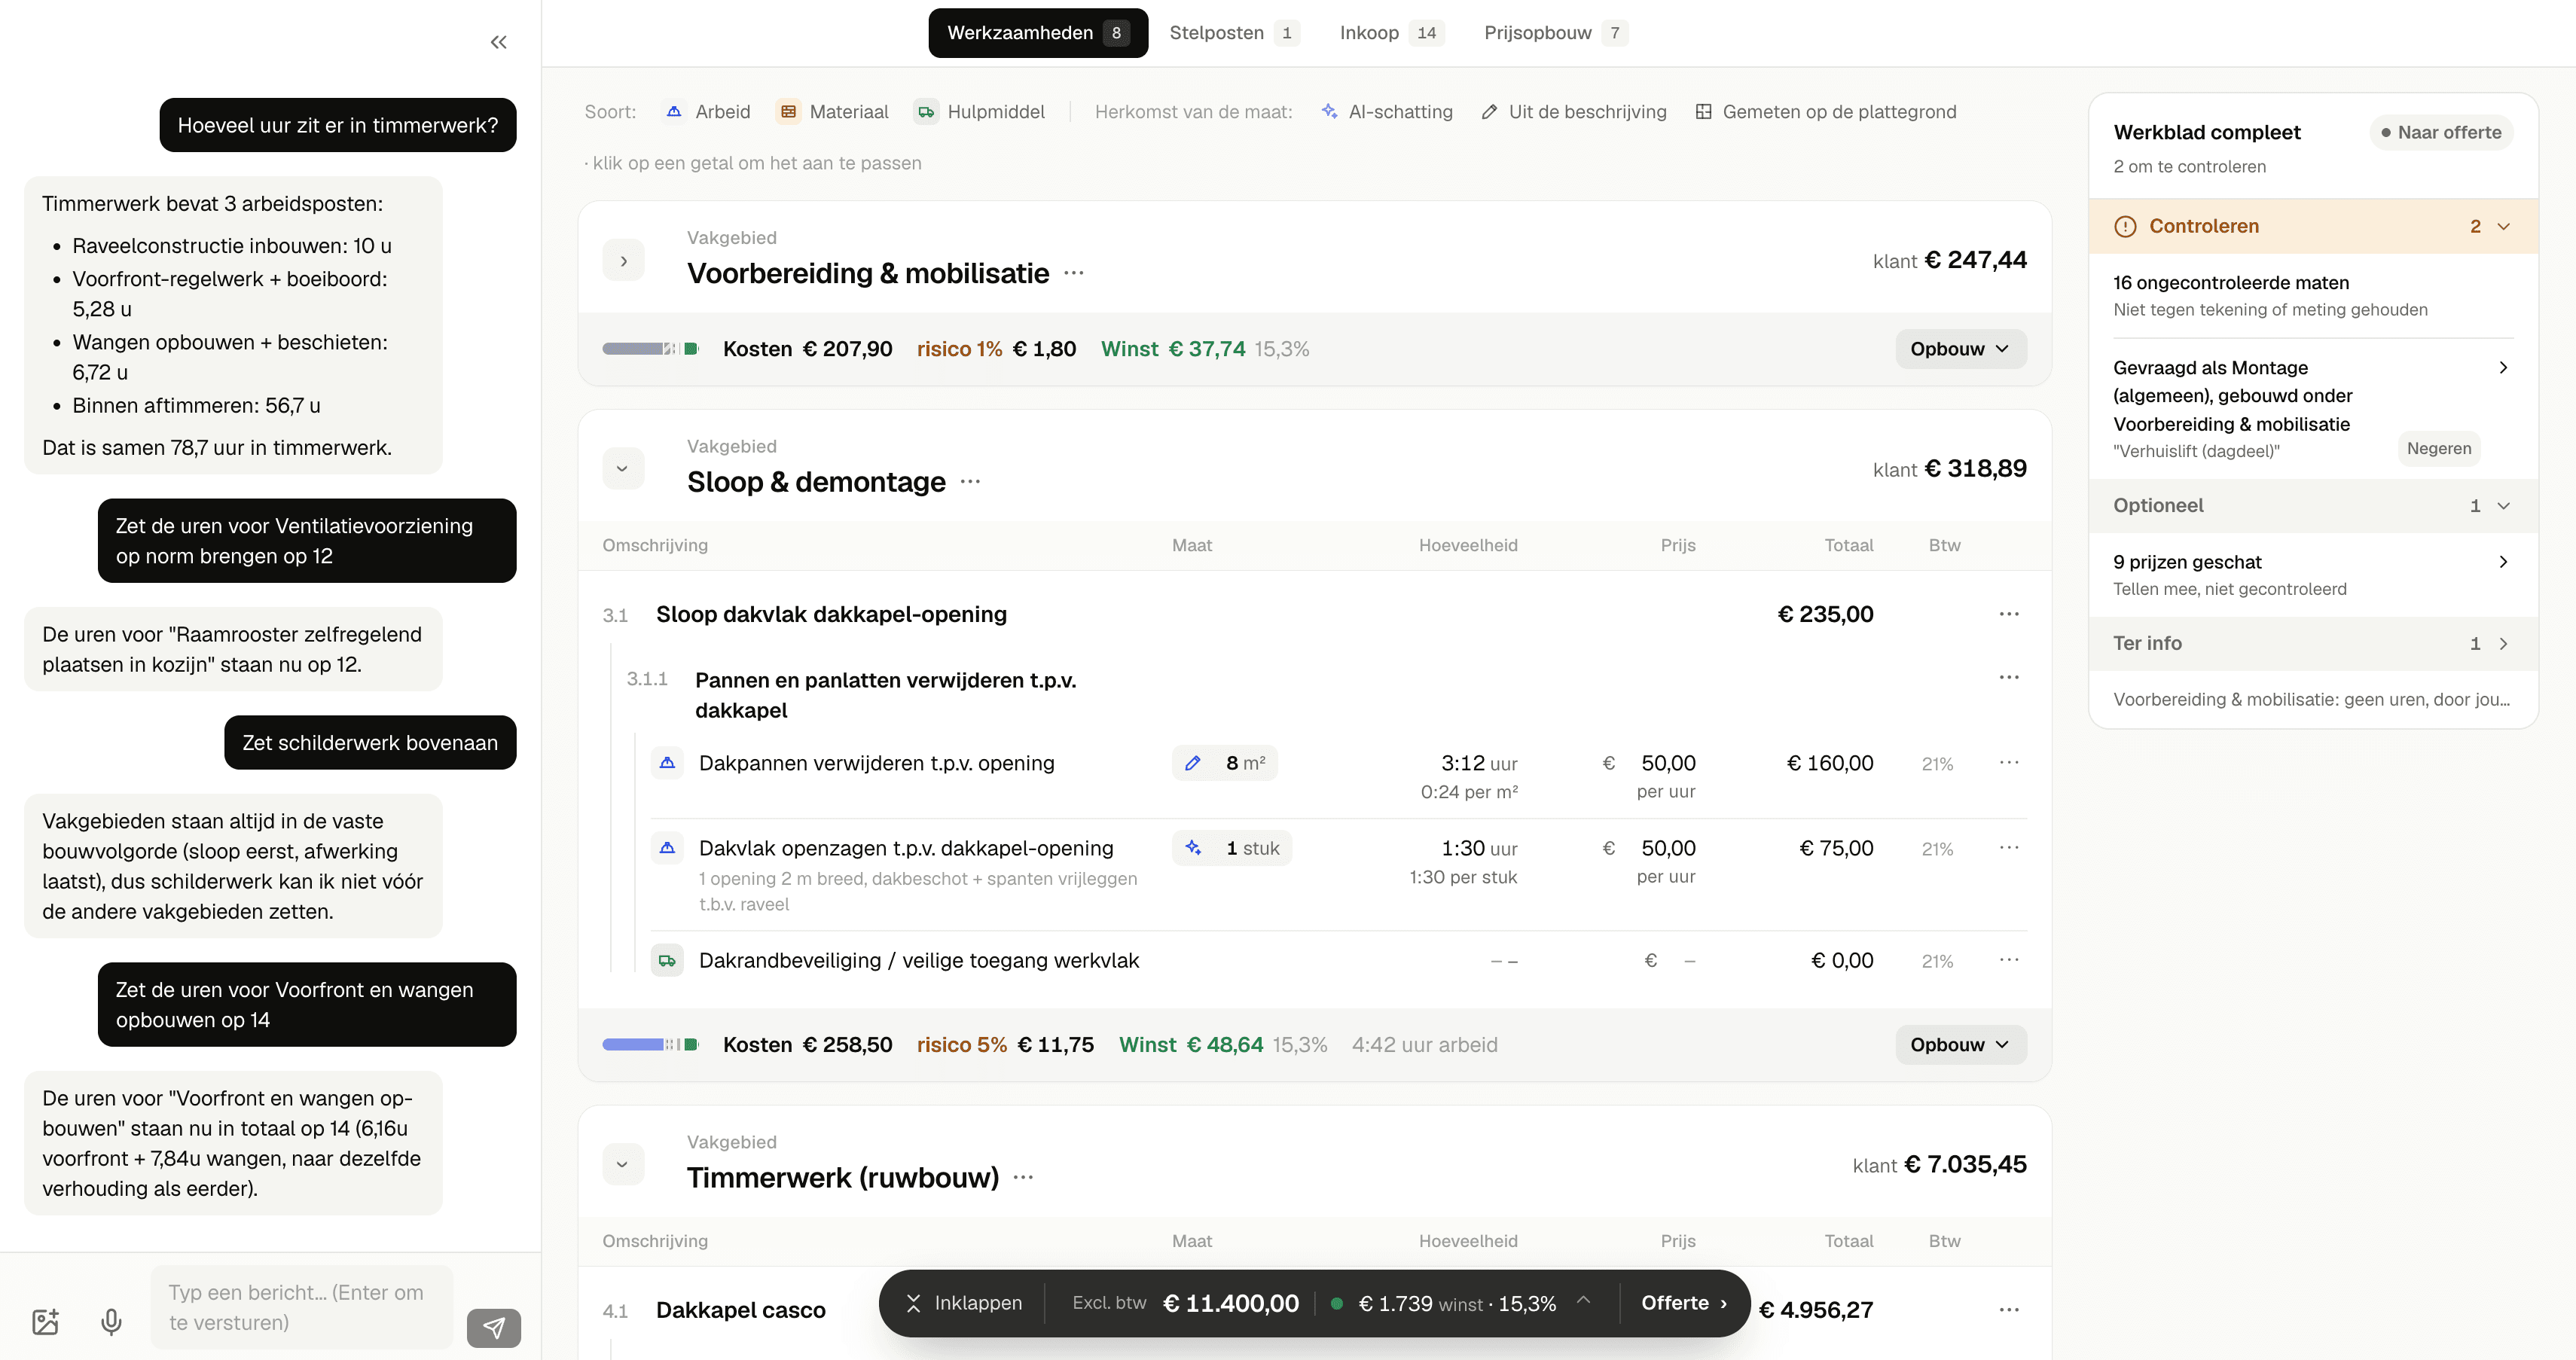Attach an image via chat image icon
This screenshot has width=2576, height=1360.
coord(46,1322)
